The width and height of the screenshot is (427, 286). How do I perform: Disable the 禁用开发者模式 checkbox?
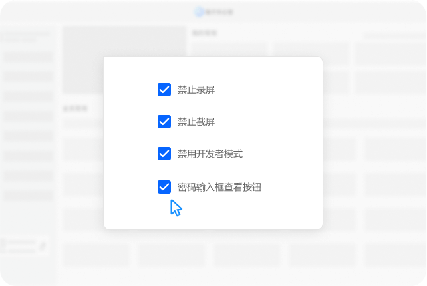point(164,154)
